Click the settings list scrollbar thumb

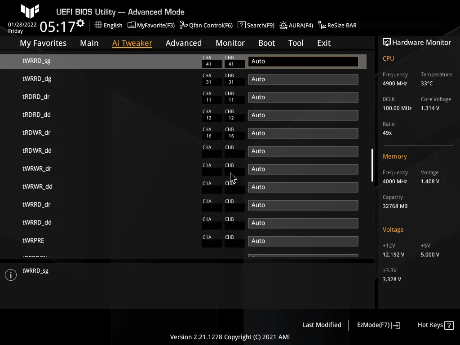372,165
